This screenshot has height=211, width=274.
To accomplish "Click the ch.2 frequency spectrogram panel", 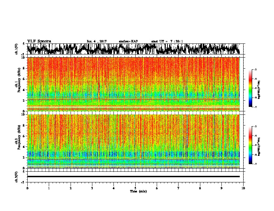I will coord(134,141).
